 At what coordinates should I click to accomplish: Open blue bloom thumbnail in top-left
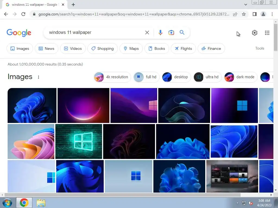tap(32, 105)
